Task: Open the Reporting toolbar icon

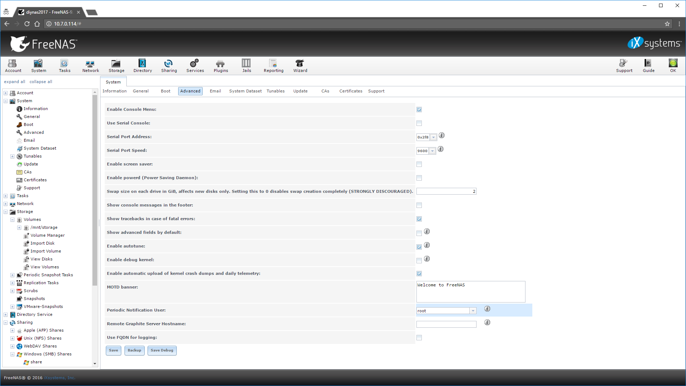Action: [274, 66]
